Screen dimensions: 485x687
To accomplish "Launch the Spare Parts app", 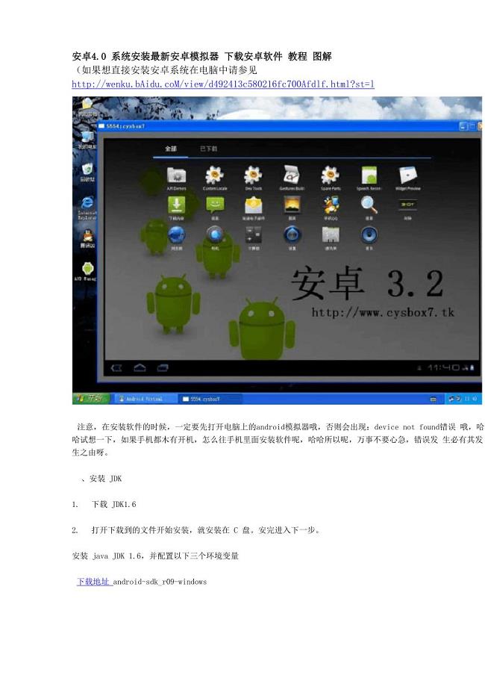I will point(330,176).
